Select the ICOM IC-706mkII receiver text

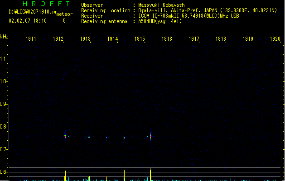pos(188,16)
